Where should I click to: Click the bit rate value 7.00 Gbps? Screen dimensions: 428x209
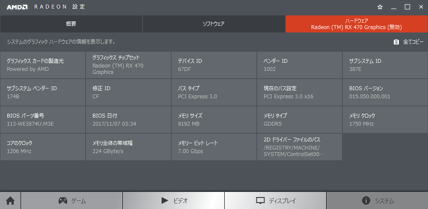click(x=190, y=151)
